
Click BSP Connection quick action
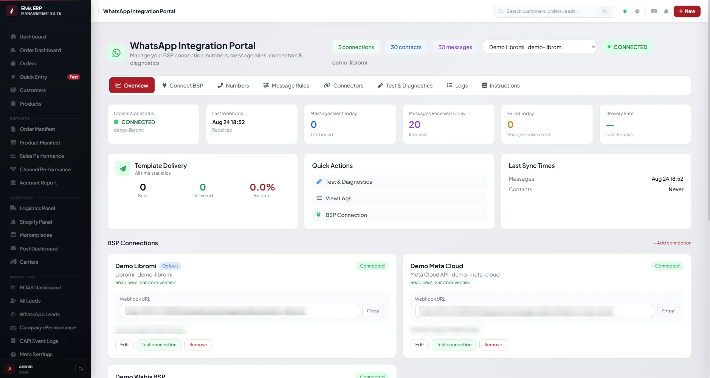(399, 215)
